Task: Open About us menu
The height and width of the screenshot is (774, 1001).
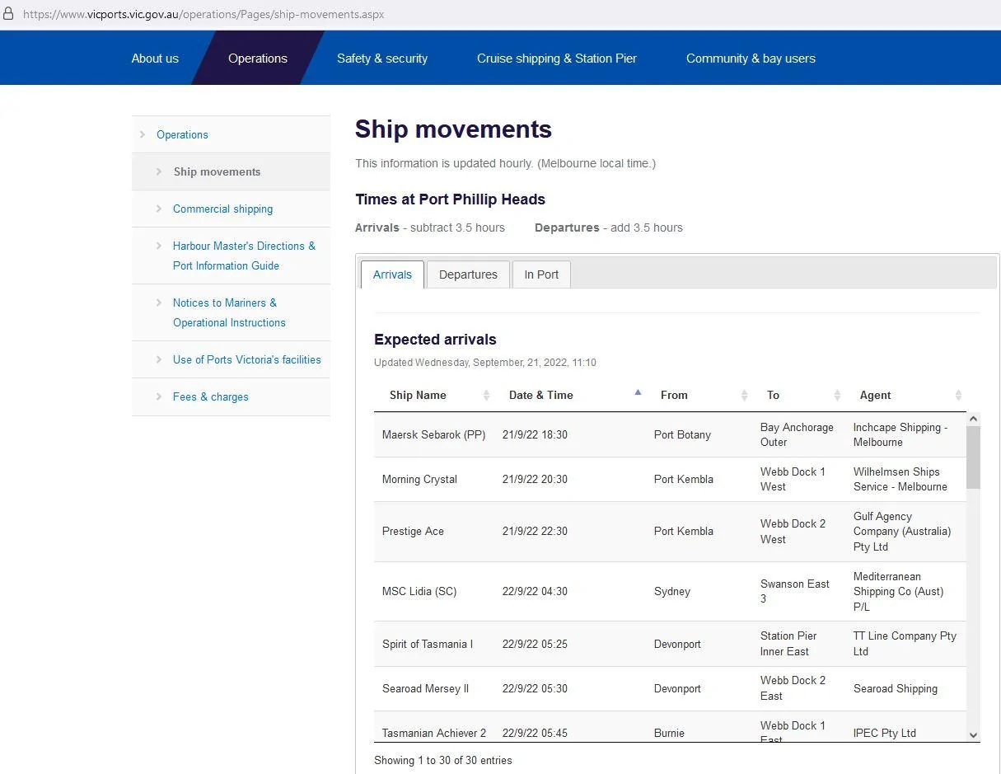Action: tap(155, 59)
